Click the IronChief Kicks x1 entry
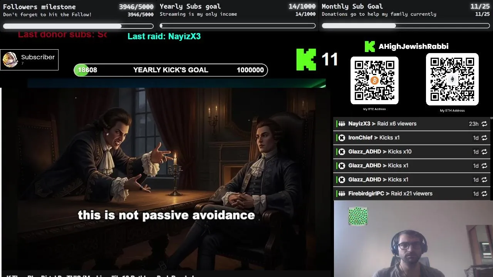This screenshot has width=493, height=277. point(412,138)
